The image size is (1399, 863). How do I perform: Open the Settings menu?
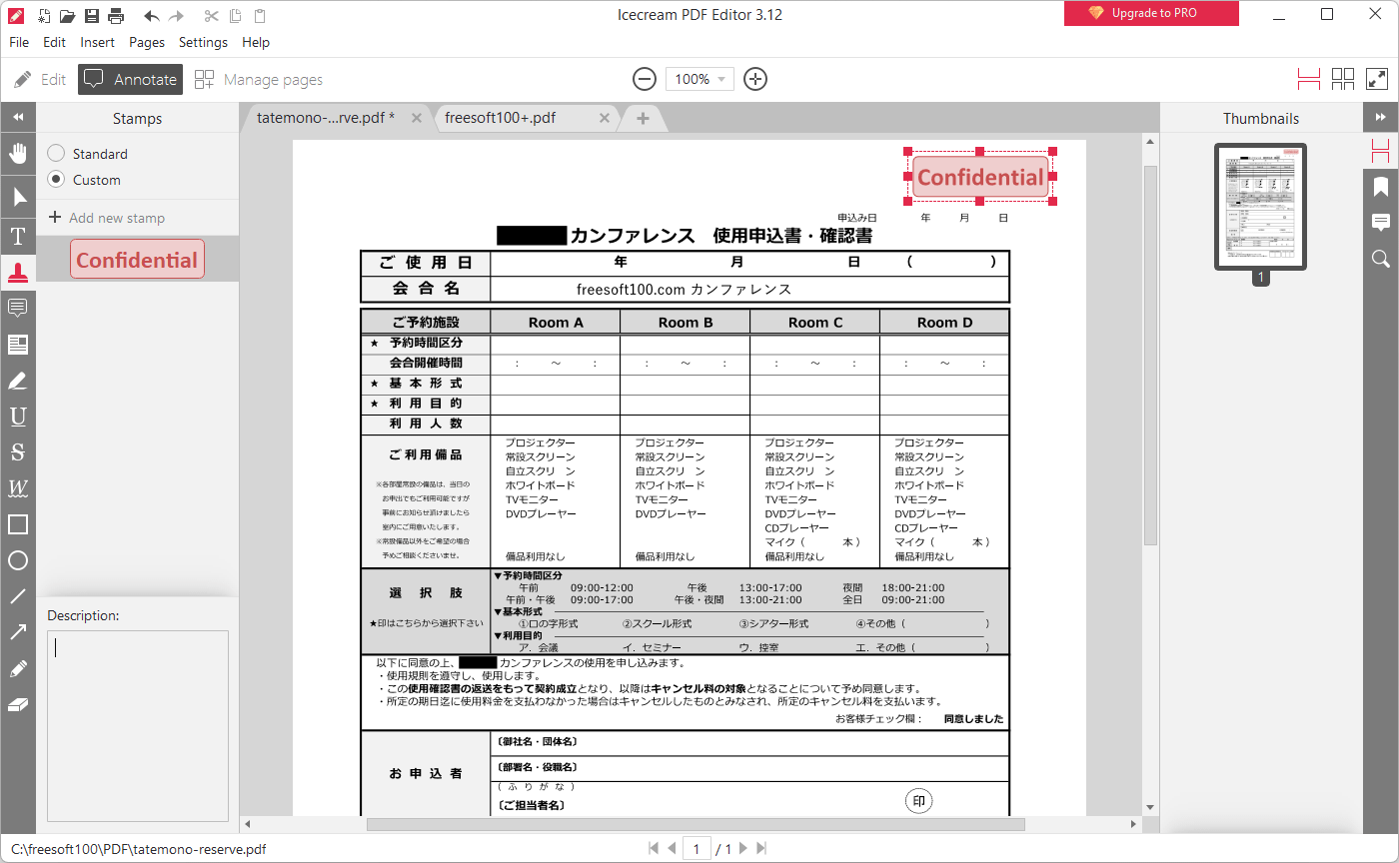pos(203,42)
